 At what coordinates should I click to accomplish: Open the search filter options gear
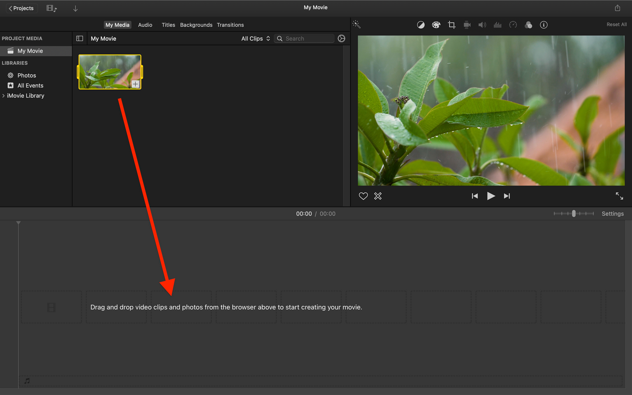pos(341,38)
